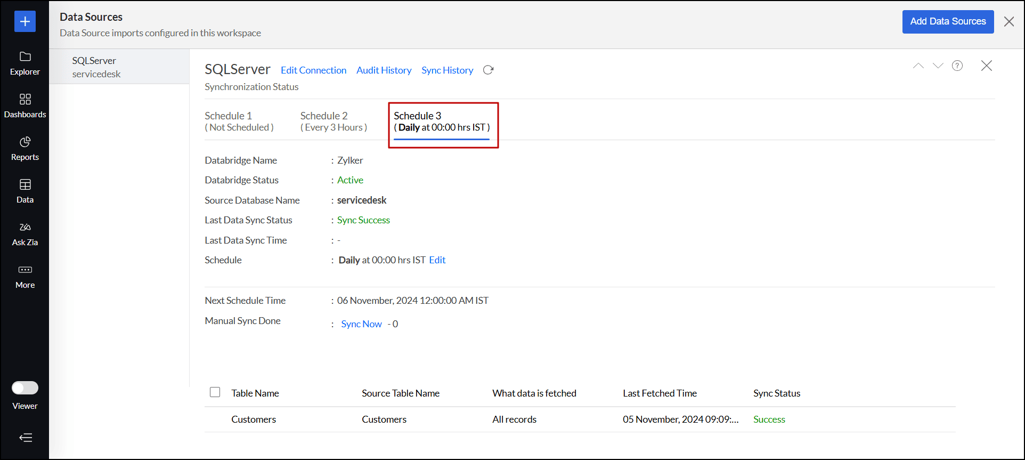Click the Sync Now link

[361, 324]
